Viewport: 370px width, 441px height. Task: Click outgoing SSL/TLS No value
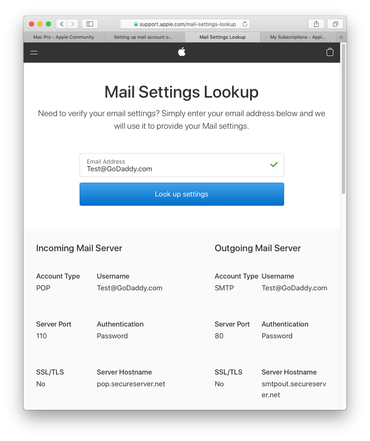(x=219, y=384)
